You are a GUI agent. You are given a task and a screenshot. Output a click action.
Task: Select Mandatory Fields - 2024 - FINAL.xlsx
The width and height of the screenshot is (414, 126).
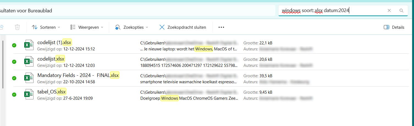coord(78,75)
